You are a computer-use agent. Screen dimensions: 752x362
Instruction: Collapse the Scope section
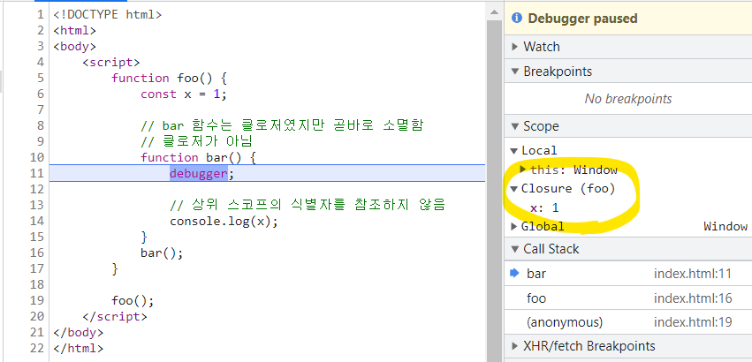coord(515,126)
